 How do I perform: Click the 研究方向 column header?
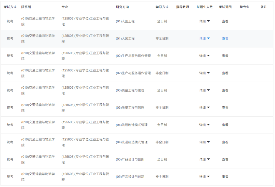tap(122, 7)
